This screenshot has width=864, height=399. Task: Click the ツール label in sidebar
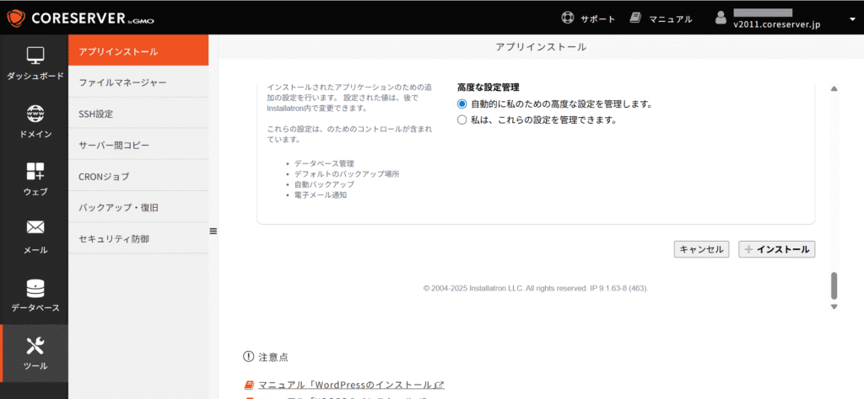(35, 366)
